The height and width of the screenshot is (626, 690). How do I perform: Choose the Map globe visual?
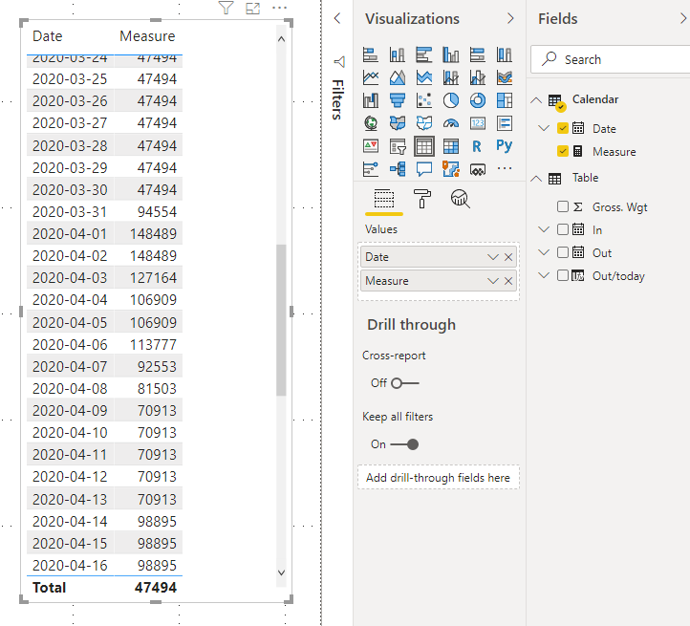point(371,123)
